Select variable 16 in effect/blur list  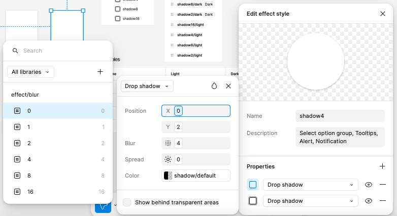coord(58,192)
